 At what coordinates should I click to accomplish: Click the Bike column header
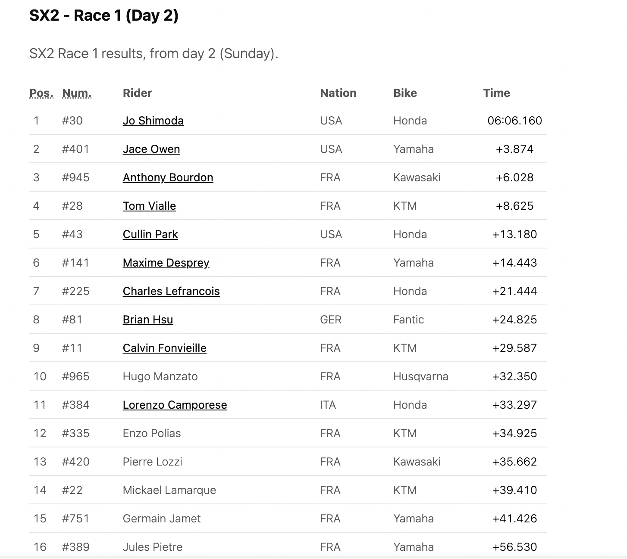(x=405, y=93)
